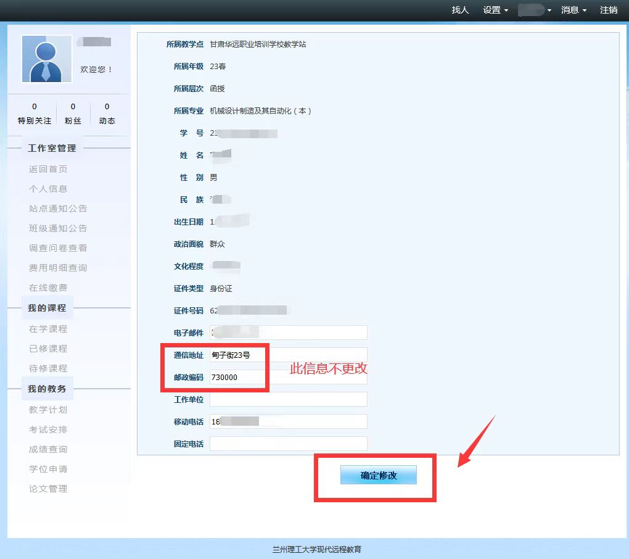Expand the 消息 dropdown in top bar
This screenshot has width=629, height=559.
573,10
